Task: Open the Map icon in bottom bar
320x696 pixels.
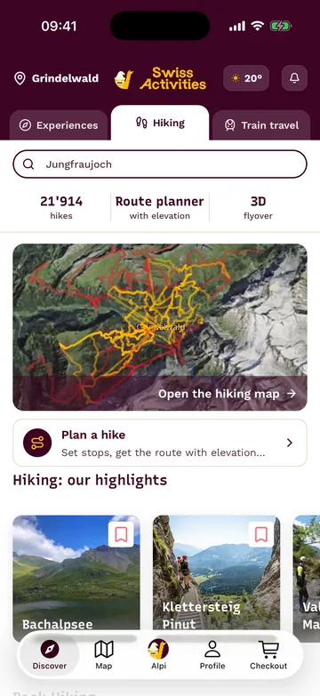Action: (104, 655)
